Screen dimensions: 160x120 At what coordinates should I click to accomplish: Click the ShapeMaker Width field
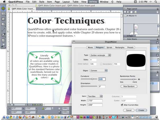point(95,101)
